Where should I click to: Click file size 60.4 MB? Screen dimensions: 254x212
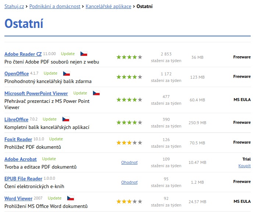pyautogui.click(x=197, y=100)
